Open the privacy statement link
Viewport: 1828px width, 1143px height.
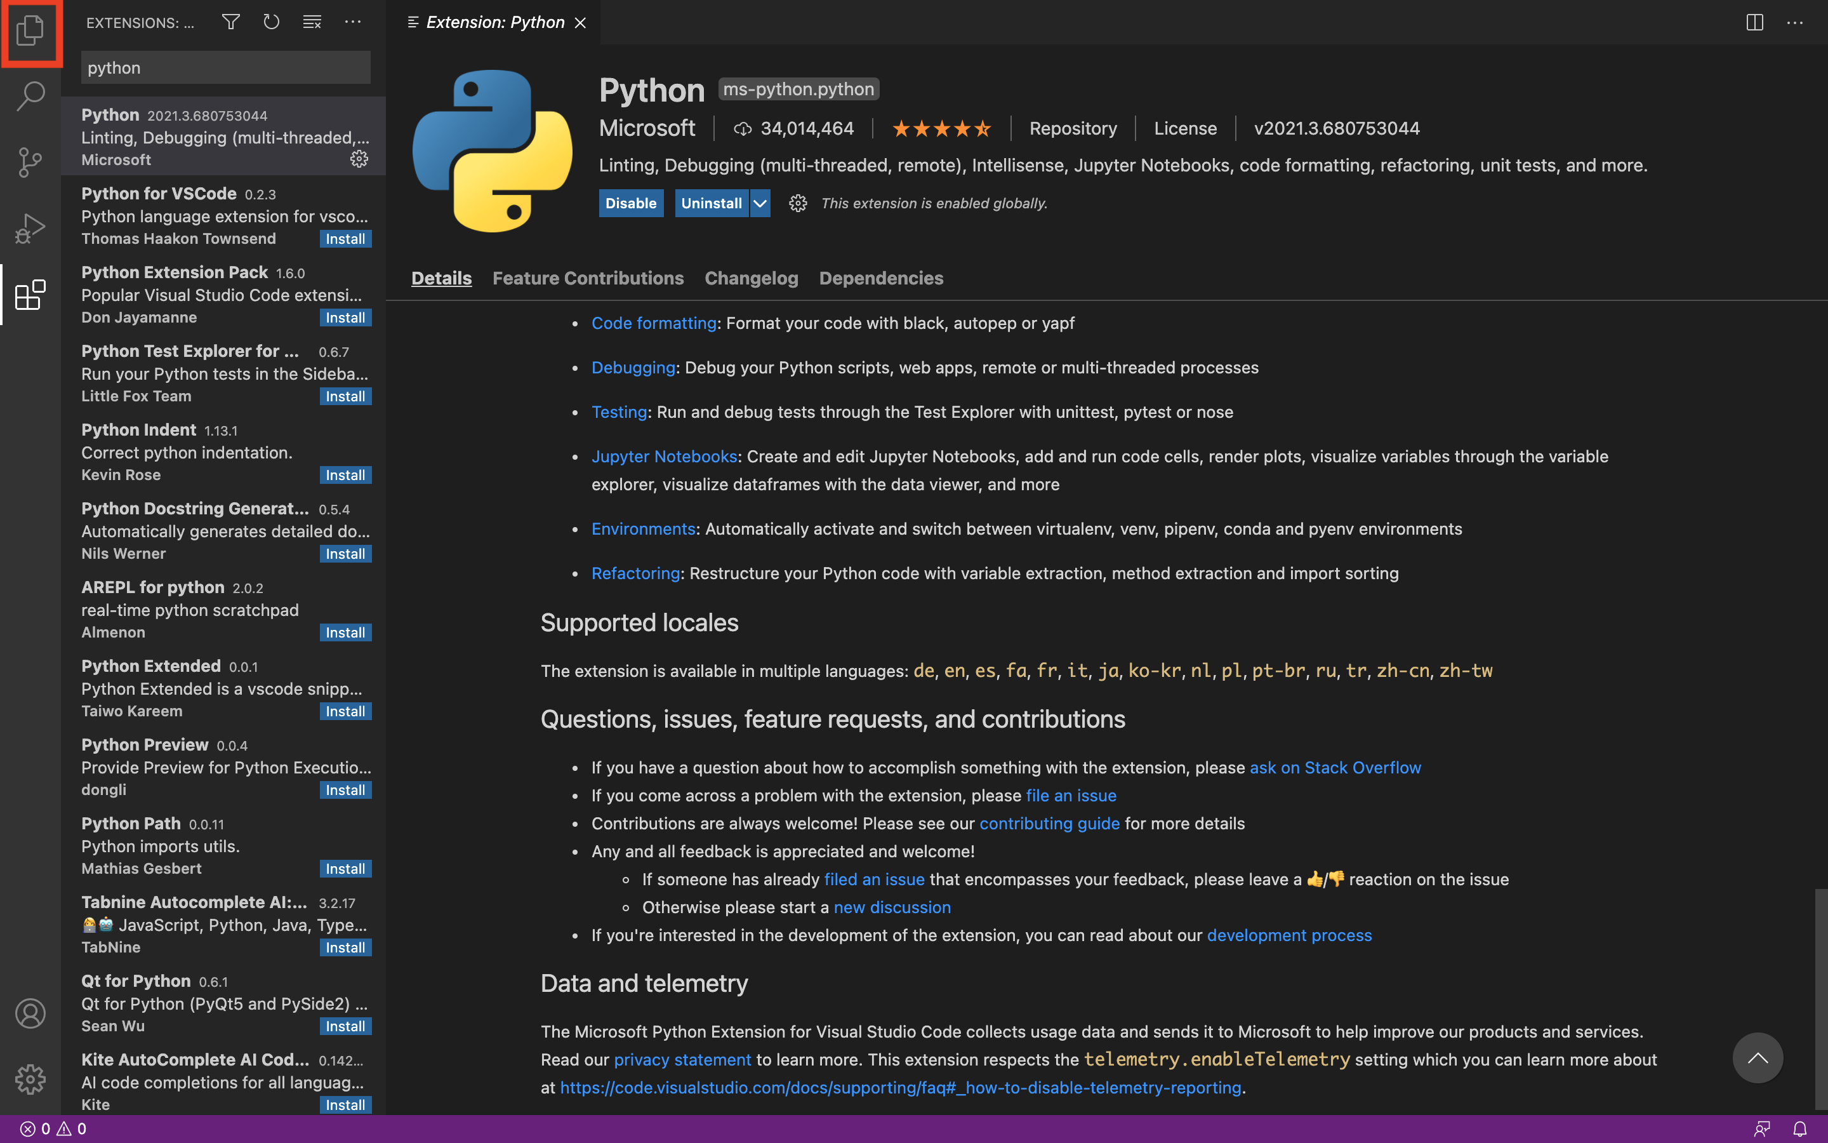(682, 1060)
